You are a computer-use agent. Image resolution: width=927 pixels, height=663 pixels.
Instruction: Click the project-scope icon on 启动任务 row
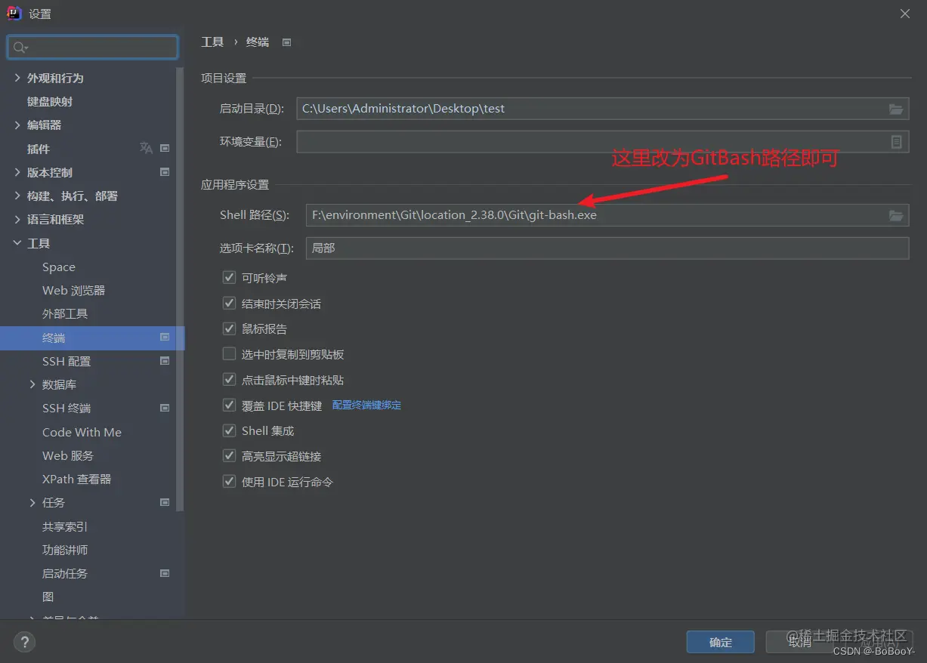click(x=165, y=573)
